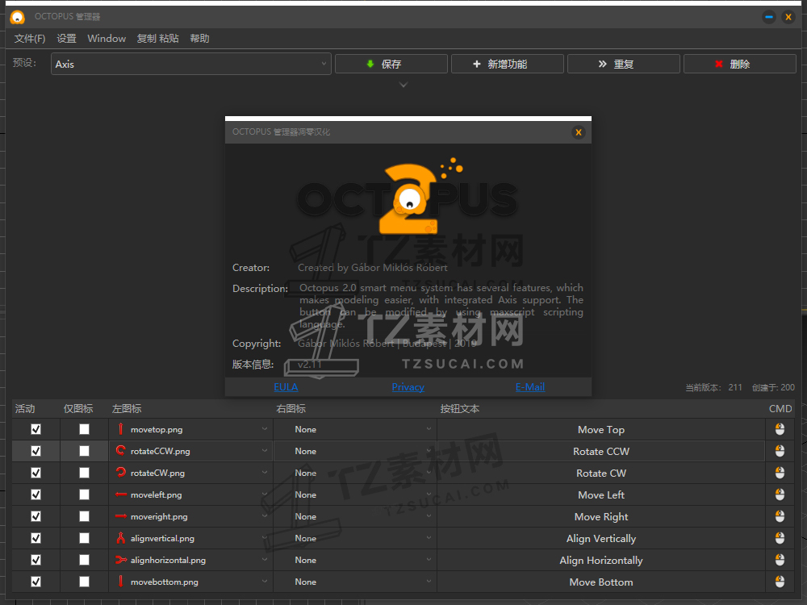Edit the Move Top button text field
The image size is (807, 605).
click(x=601, y=430)
